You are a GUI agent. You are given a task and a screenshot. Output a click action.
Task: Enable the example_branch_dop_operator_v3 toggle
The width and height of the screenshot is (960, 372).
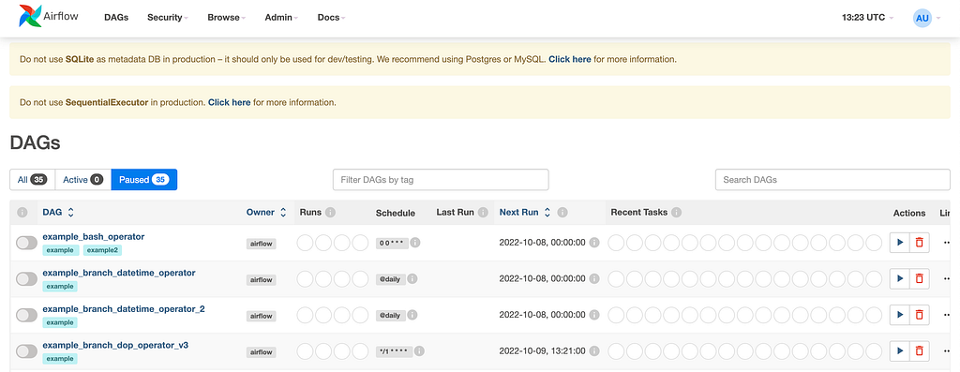(x=27, y=351)
